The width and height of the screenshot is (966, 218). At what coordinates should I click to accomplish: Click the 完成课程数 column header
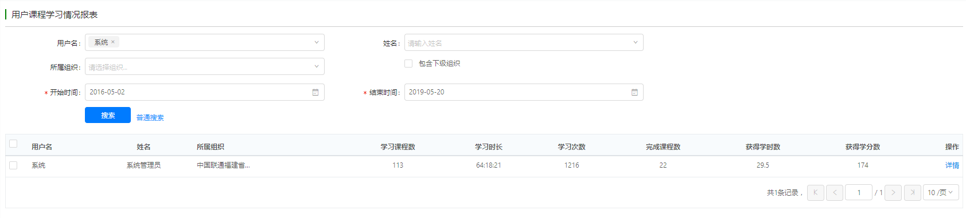click(x=663, y=147)
